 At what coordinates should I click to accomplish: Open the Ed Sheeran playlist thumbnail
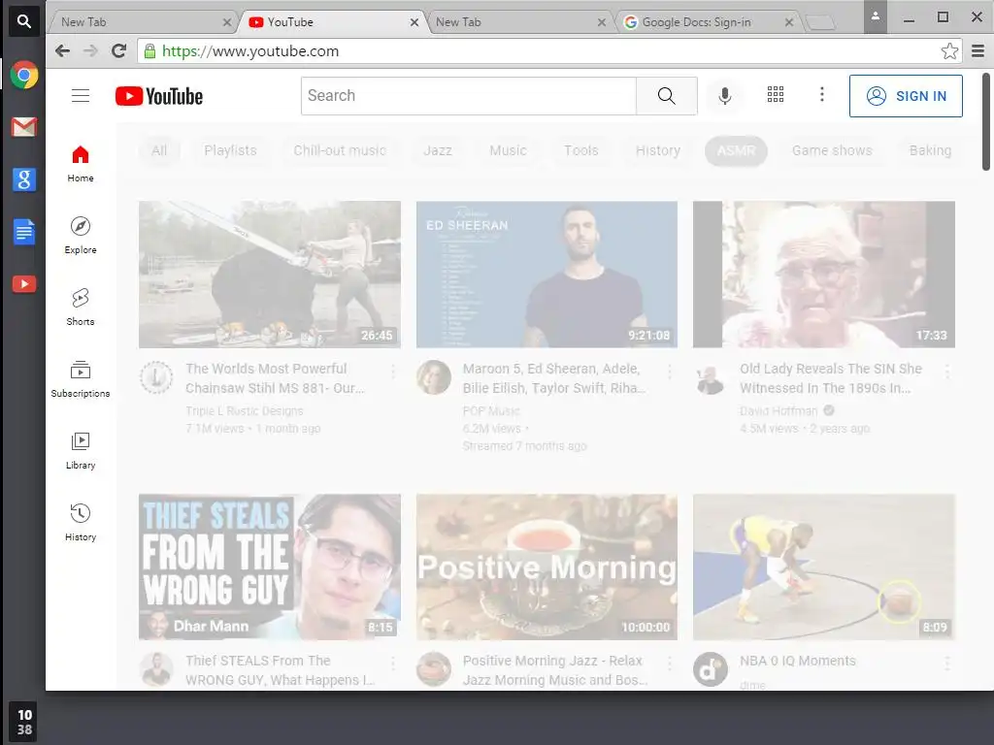click(x=547, y=275)
